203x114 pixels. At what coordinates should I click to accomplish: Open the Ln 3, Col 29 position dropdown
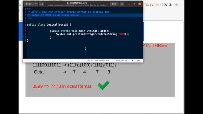click(x=125, y=60)
